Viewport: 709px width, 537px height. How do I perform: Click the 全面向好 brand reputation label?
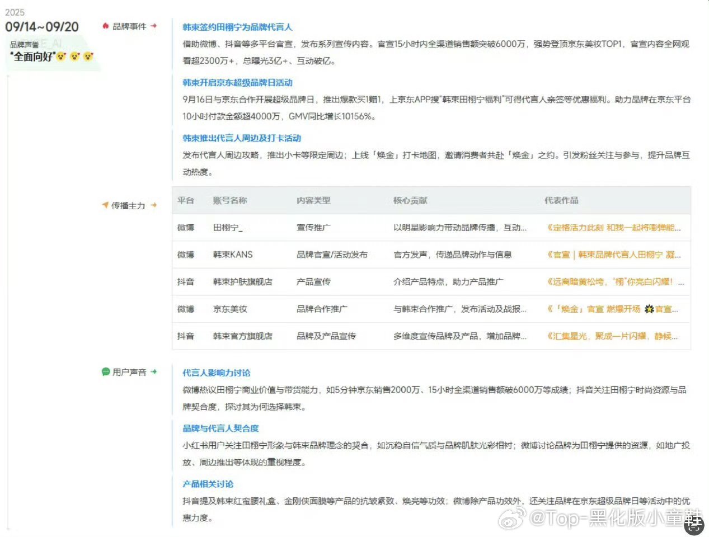point(32,56)
